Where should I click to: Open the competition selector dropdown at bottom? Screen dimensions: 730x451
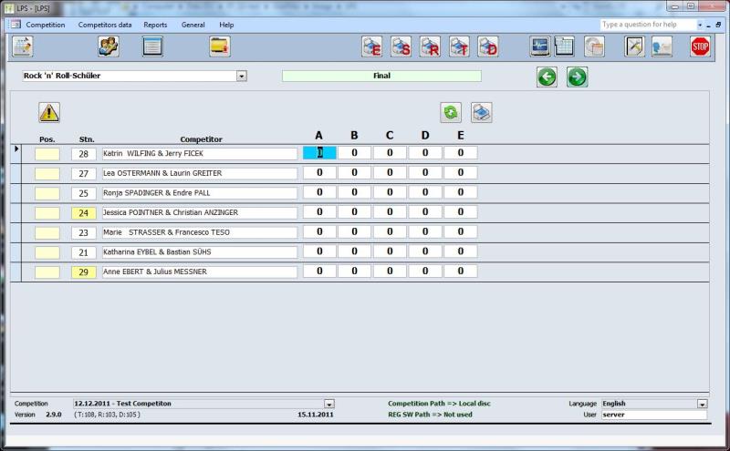click(x=329, y=404)
